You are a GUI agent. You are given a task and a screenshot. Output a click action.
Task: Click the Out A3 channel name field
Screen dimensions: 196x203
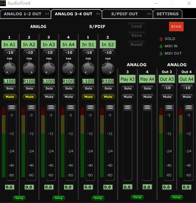tap(167, 79)
